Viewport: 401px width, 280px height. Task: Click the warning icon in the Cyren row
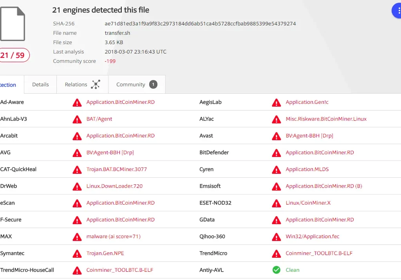click(x=276, y=170)
